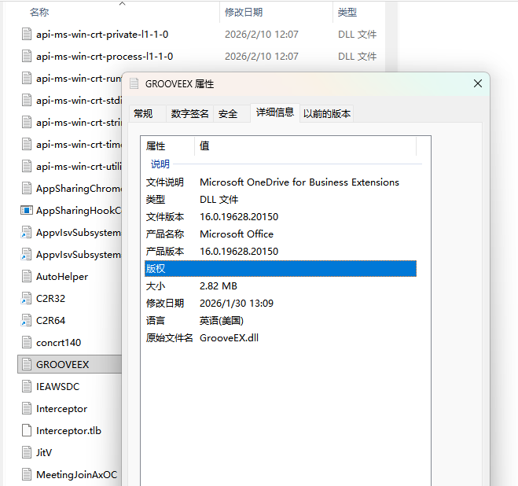Click the first 16.0.19628.20150 文件版本 value
Screen dimensions: 518x486
pos(239,217)
